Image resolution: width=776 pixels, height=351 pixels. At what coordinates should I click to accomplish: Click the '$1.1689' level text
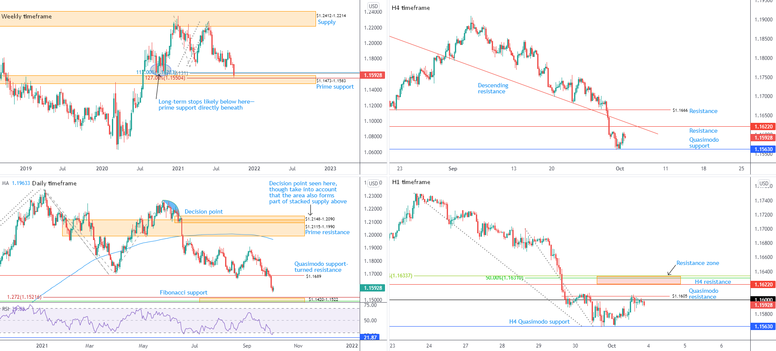pos(313,277)
